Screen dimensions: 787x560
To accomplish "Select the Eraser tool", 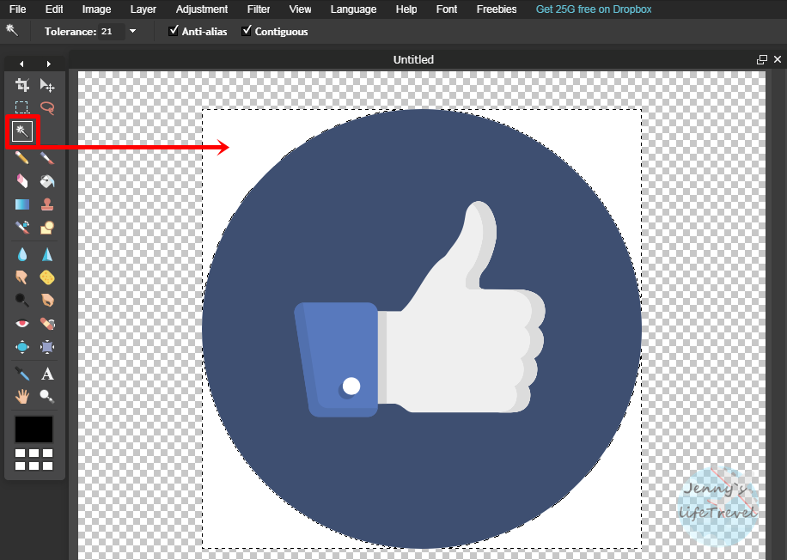I will tap(21, 181).
